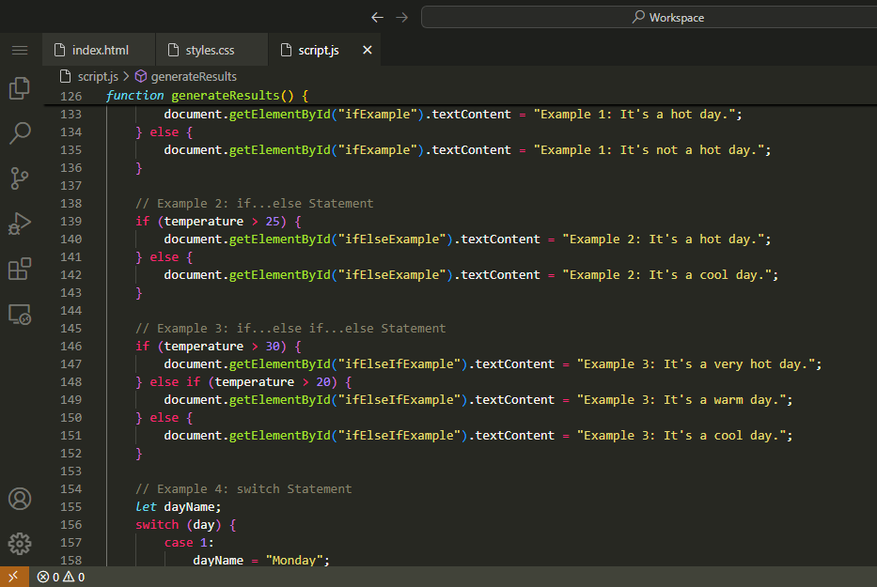This screenshot has width=877, height=587.
Task: Click sticky scroll function generateResults line
Action: 240,96
